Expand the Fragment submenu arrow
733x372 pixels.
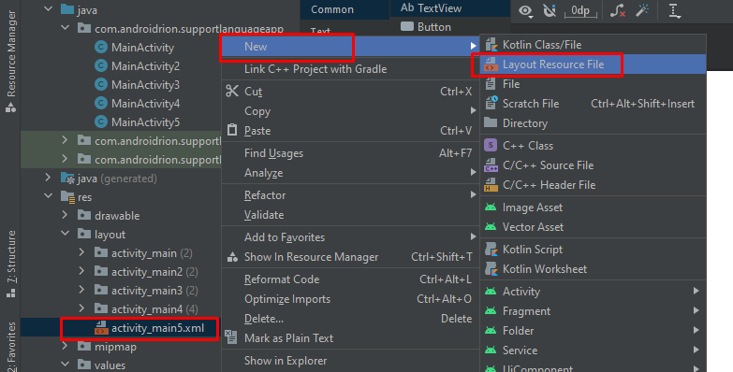click(696, 310)
